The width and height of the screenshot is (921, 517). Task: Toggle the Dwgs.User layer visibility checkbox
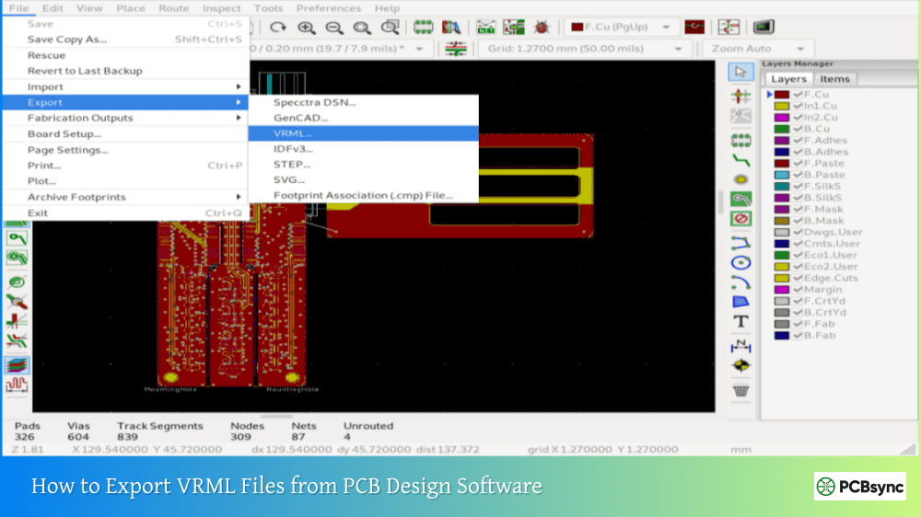tap(797, 233)
